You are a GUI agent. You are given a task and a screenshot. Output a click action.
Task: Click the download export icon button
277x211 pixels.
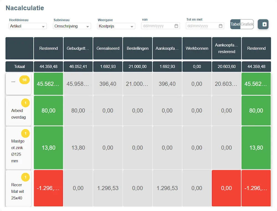click(x=263, y=24)
